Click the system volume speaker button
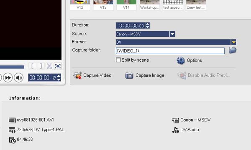 point(19,77)
